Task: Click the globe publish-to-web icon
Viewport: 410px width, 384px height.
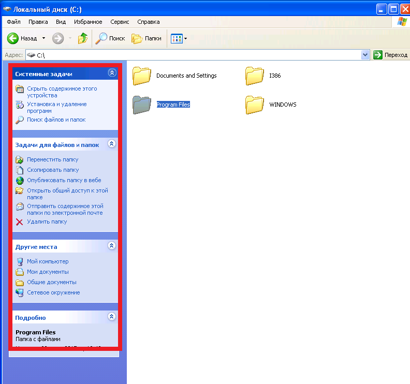Action: tap(20, 181)
